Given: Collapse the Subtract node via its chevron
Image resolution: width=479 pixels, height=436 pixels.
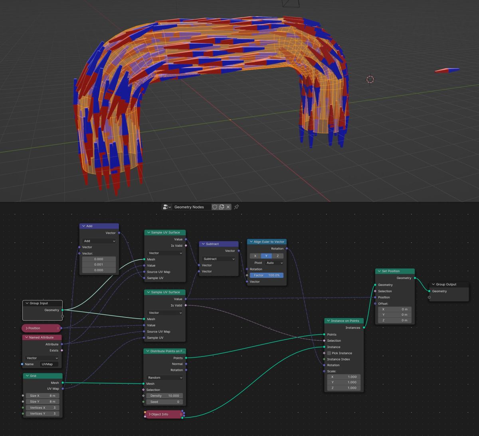Looking at the screenshot, I should pyautogui.click(x=204, y=244).
